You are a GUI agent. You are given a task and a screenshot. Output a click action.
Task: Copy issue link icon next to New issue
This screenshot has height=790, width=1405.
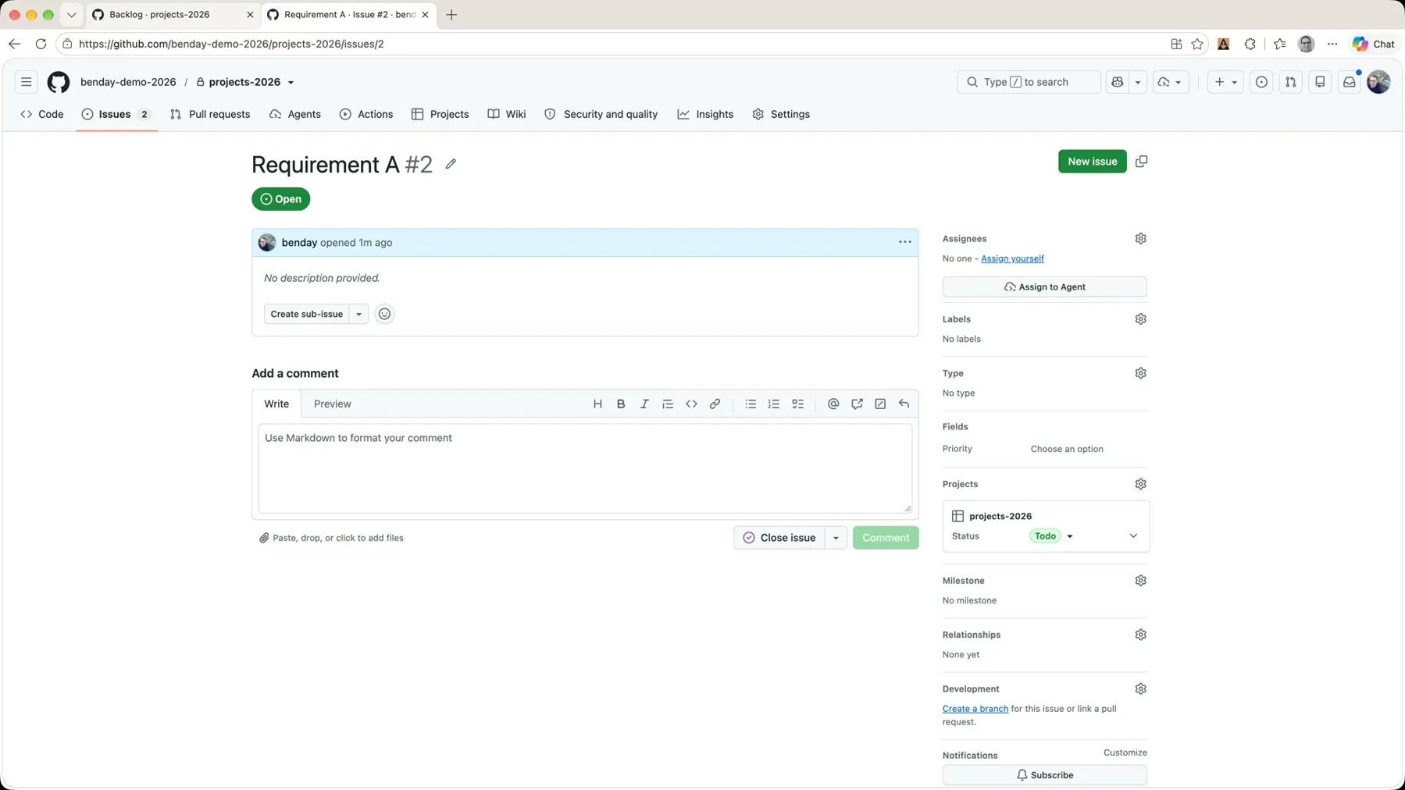click(1141, 162)
